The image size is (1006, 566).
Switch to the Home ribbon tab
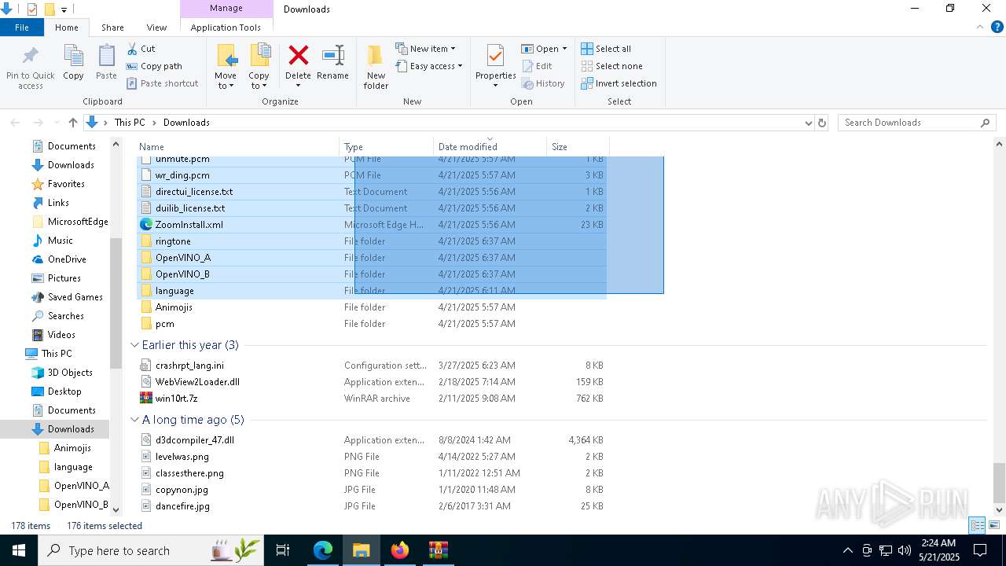67,28
